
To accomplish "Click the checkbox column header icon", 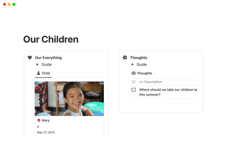I will click(133, 82).
